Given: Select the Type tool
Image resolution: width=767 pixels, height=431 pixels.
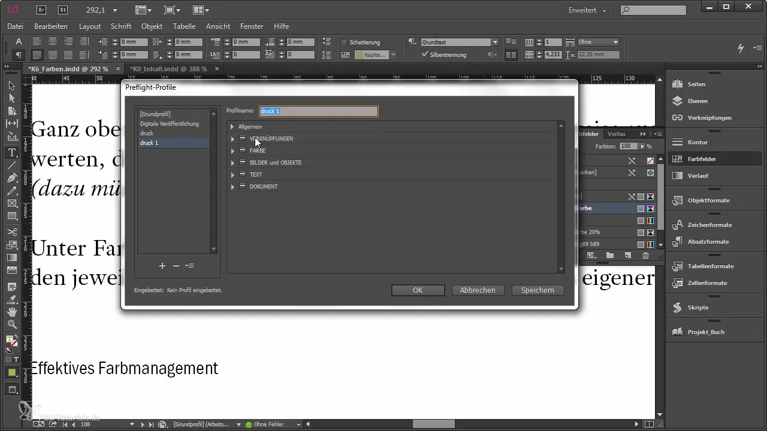Looking at the screenshot, I should [x=11, y=153].
